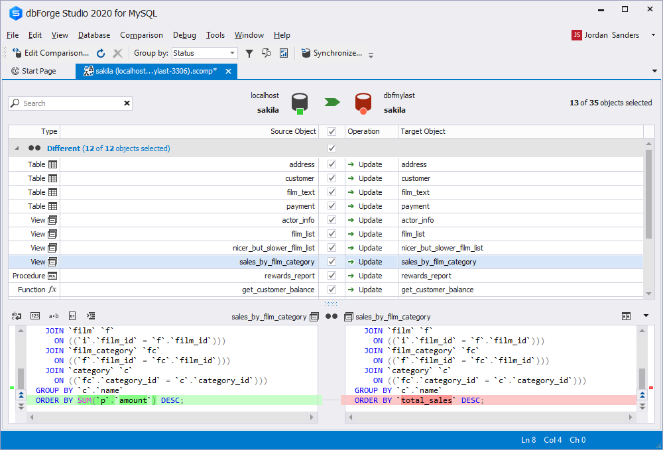Viewport: 663px width, 450px height.
Task: Uncheck the sales_by_film_category view checkbox
Action: pos(332,262)
